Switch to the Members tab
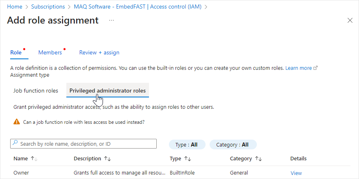Screen dimensions: 359x179 [50, 52]
